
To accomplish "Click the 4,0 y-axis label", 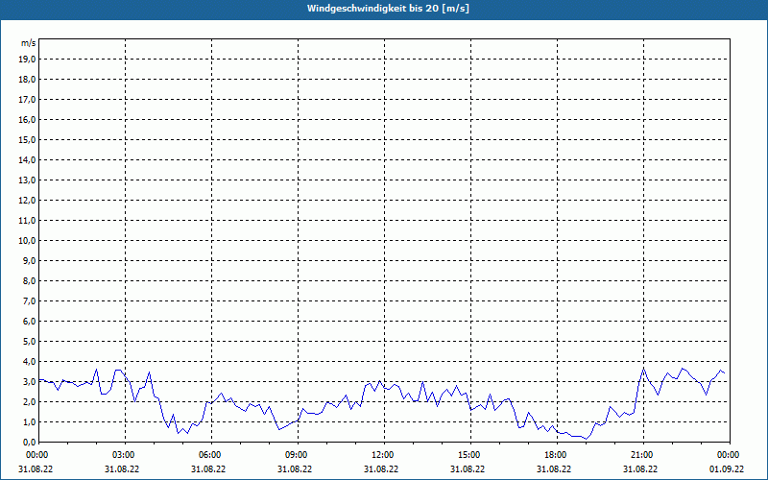I will 30,362.
